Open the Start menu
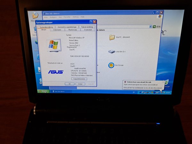This screenshot has height=144, width=192. (x=42, y=91)
